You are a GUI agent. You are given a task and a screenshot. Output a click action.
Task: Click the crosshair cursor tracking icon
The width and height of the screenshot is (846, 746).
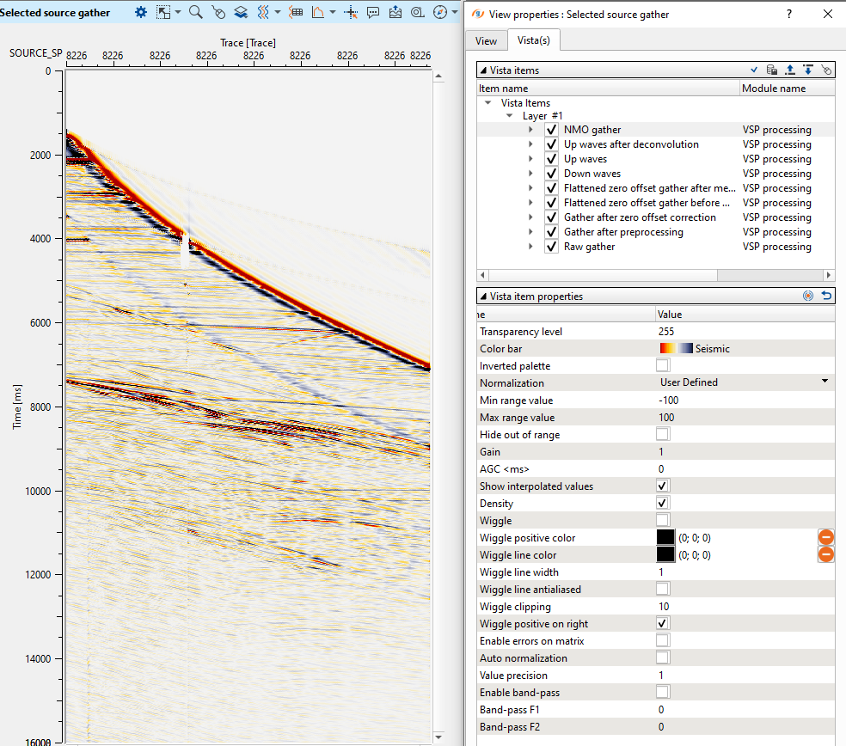(x=351, y=12)
